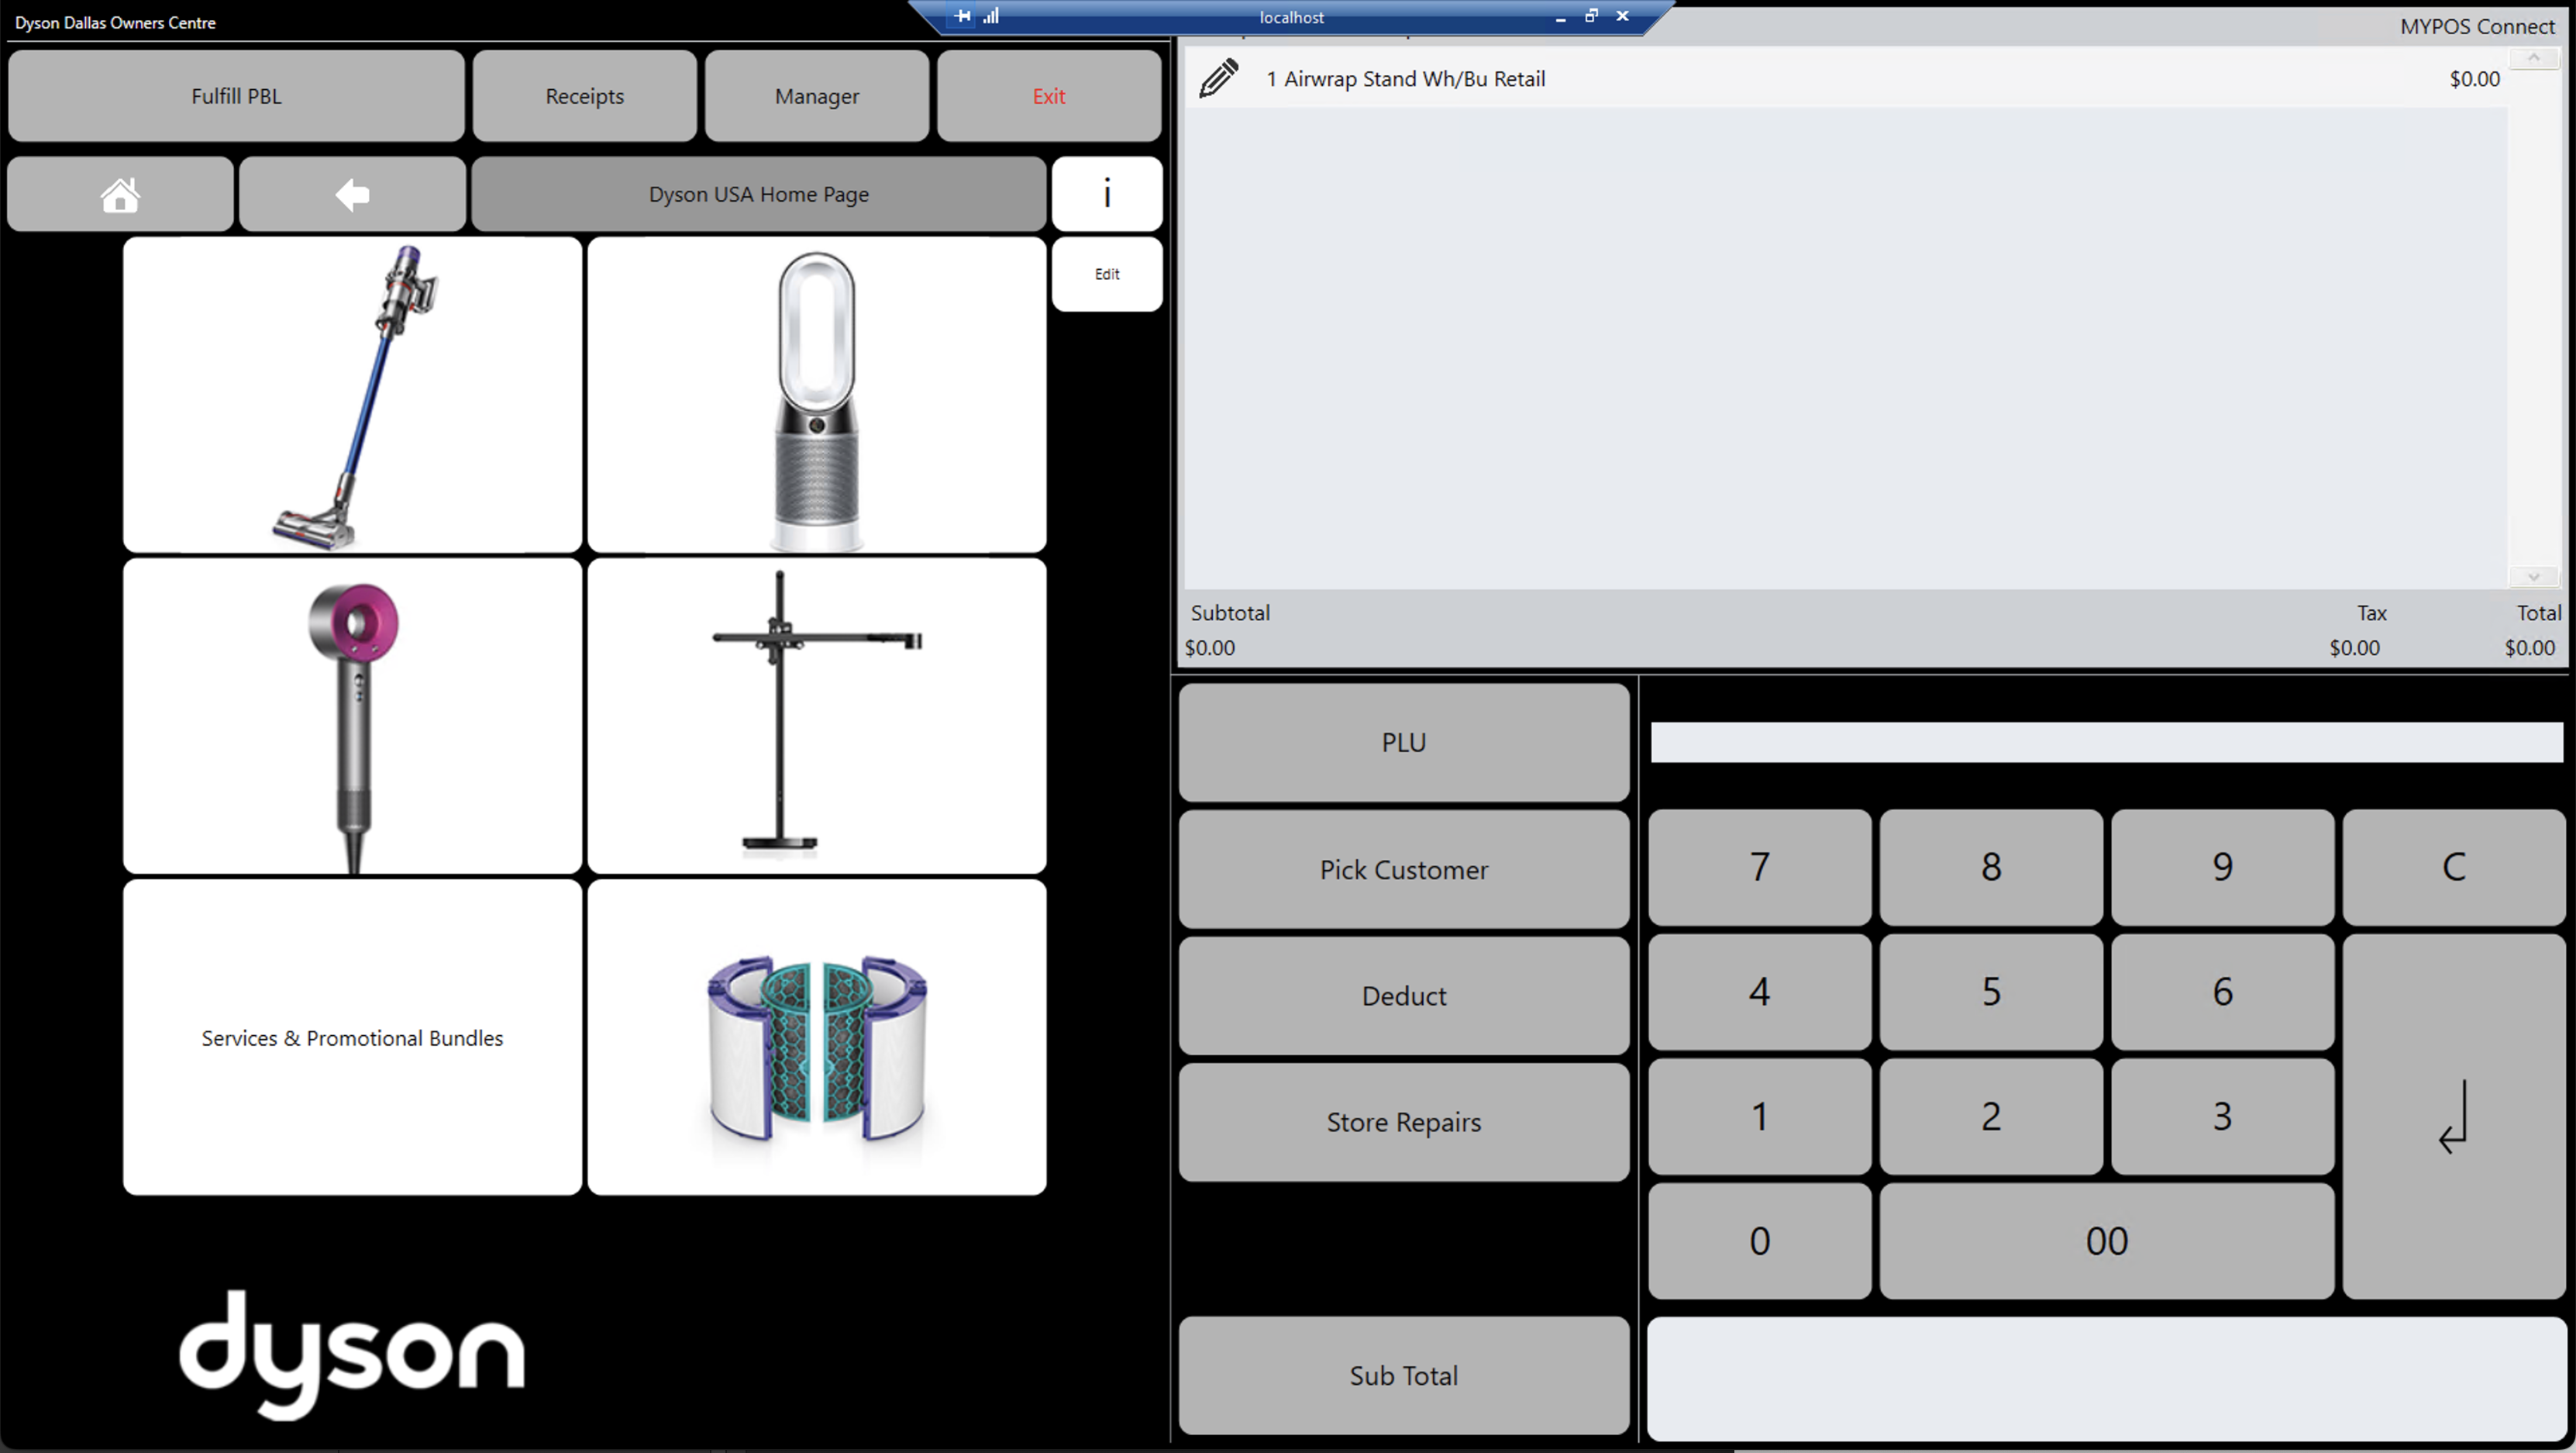Image resolution: width=2576 pixels, height=1453 pixels.
Task: Open the info "i" button
Action: coord(1106,193)
